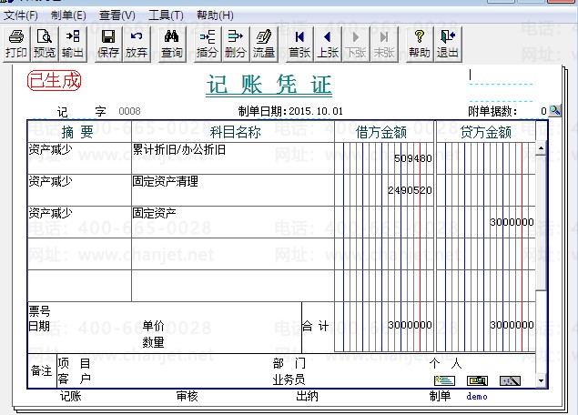The image size is (578, 415).
Task: Click the 输出 (Export) toolbar icon
Action: [x=73, y=43]
